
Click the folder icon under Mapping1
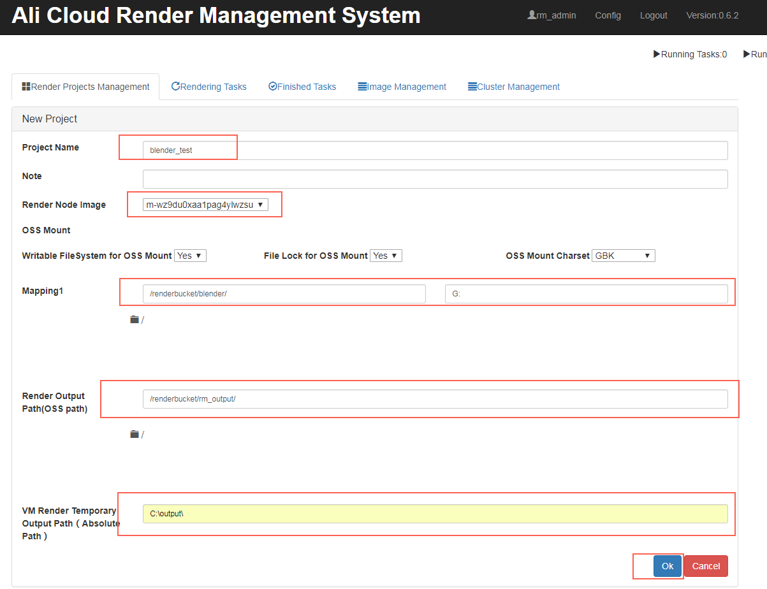pos(135,319)
